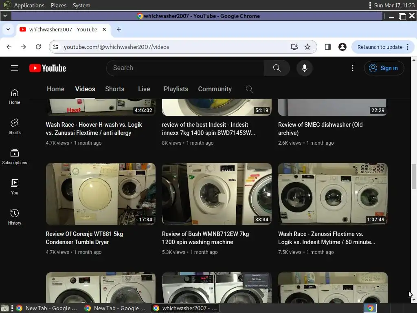Search within the channel using magnifier icon
Image resolution: width=417 pixels, height=313 pixels.
tap(249, 89)
